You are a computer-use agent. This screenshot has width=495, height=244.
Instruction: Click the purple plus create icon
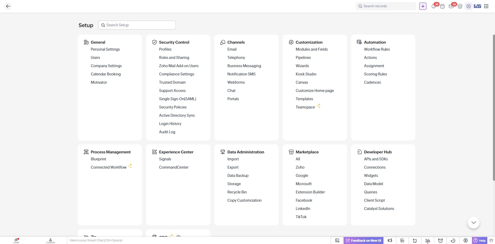click(423, 6)
